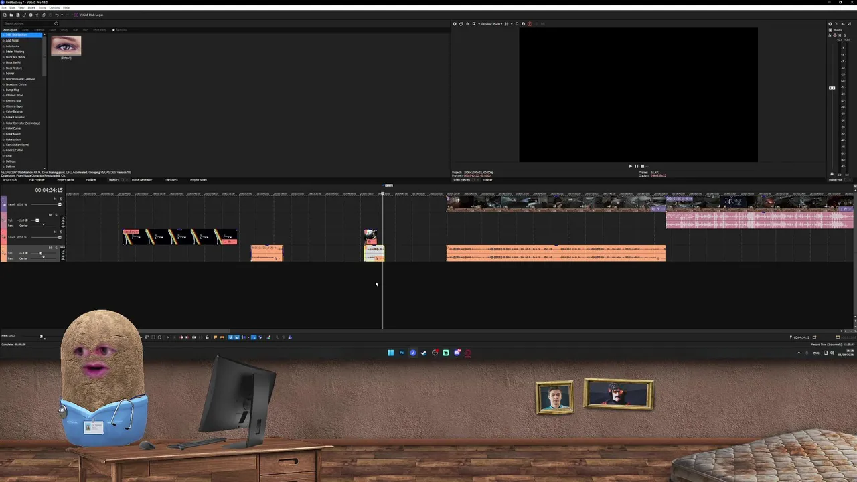
Task: Switch to the Project Media tab
Action: [66, 180]
